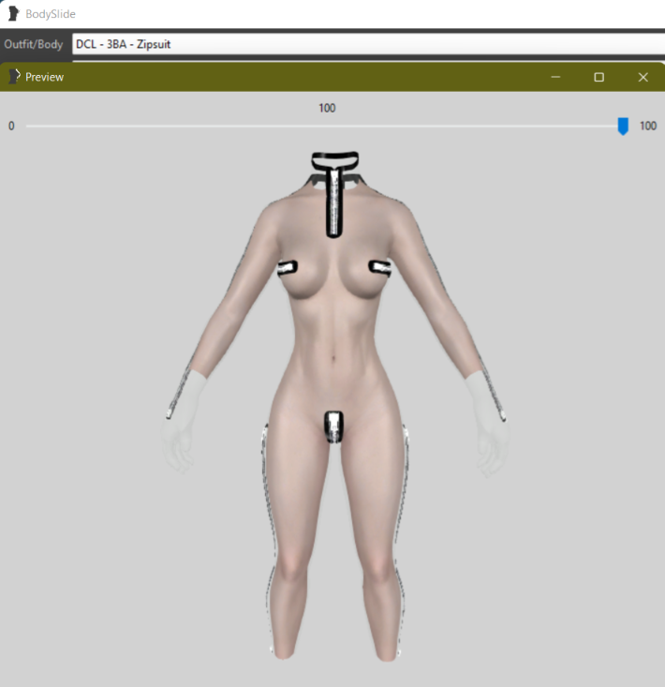The height and width of the screenshot is (687, 665).
Task: Click the slider minimum label 0
Action: coord(11,127)
